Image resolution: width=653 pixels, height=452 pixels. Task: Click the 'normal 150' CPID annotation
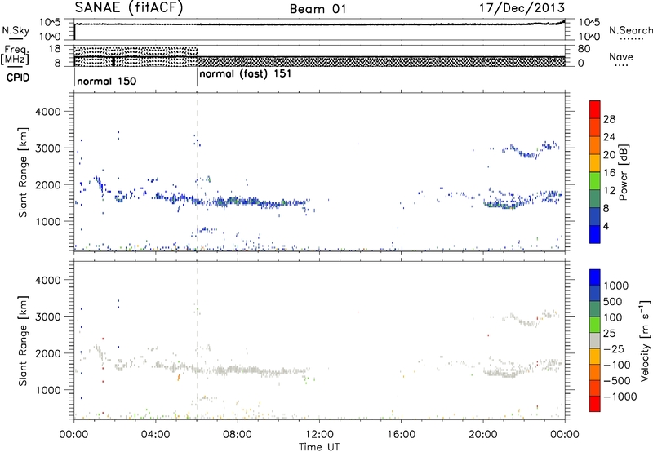[107, 81]
